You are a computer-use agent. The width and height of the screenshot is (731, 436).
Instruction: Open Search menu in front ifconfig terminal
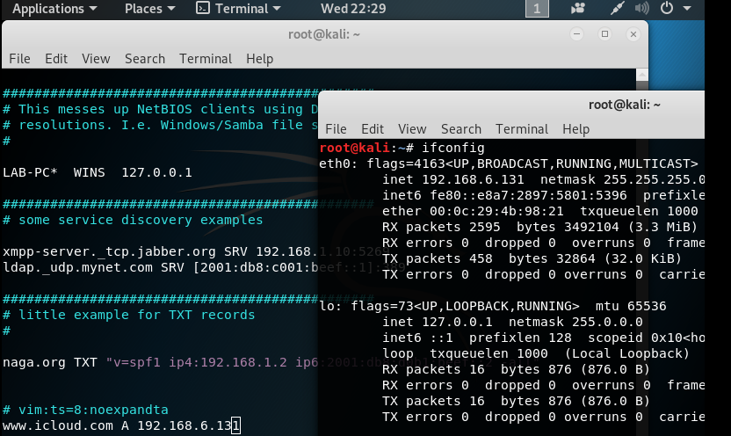(461, 128)
